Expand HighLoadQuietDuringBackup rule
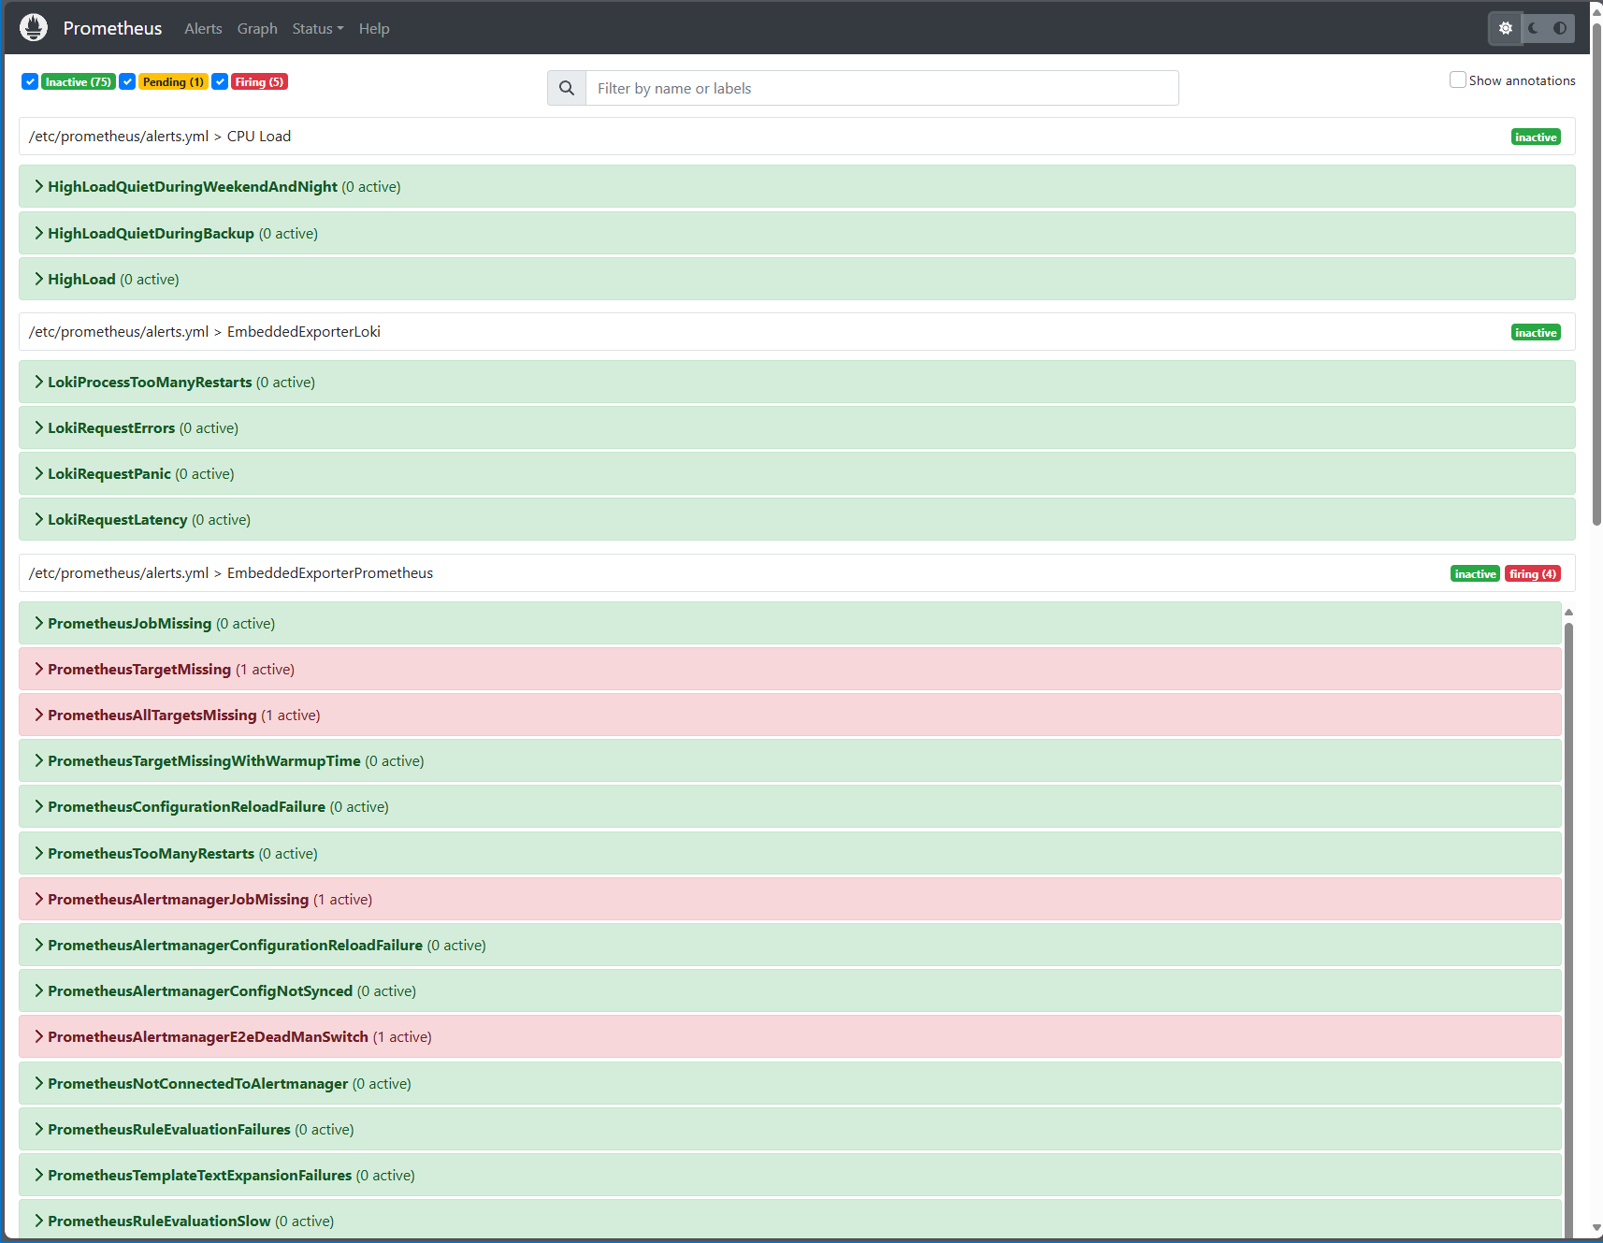 (x=797, y=233)
